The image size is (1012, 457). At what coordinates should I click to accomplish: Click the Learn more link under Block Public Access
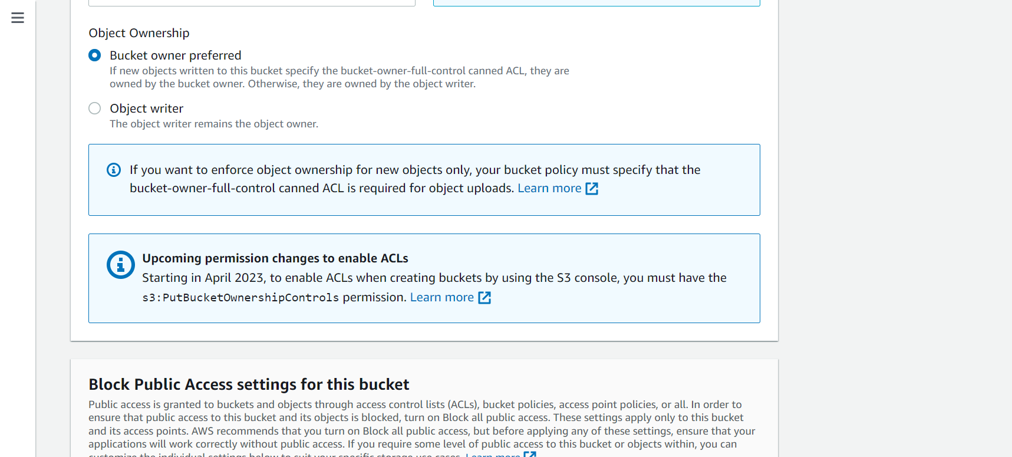pyautogui.click(x=493, y=455)
